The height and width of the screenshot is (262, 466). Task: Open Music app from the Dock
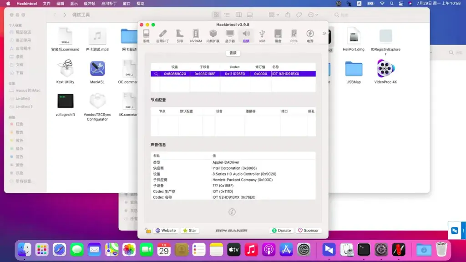coord(251,250)
